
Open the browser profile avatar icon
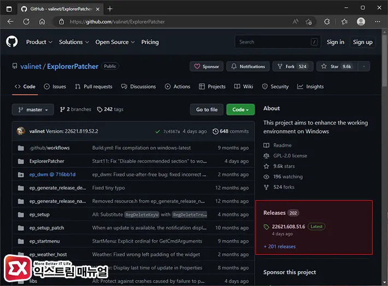click(361, 21)
